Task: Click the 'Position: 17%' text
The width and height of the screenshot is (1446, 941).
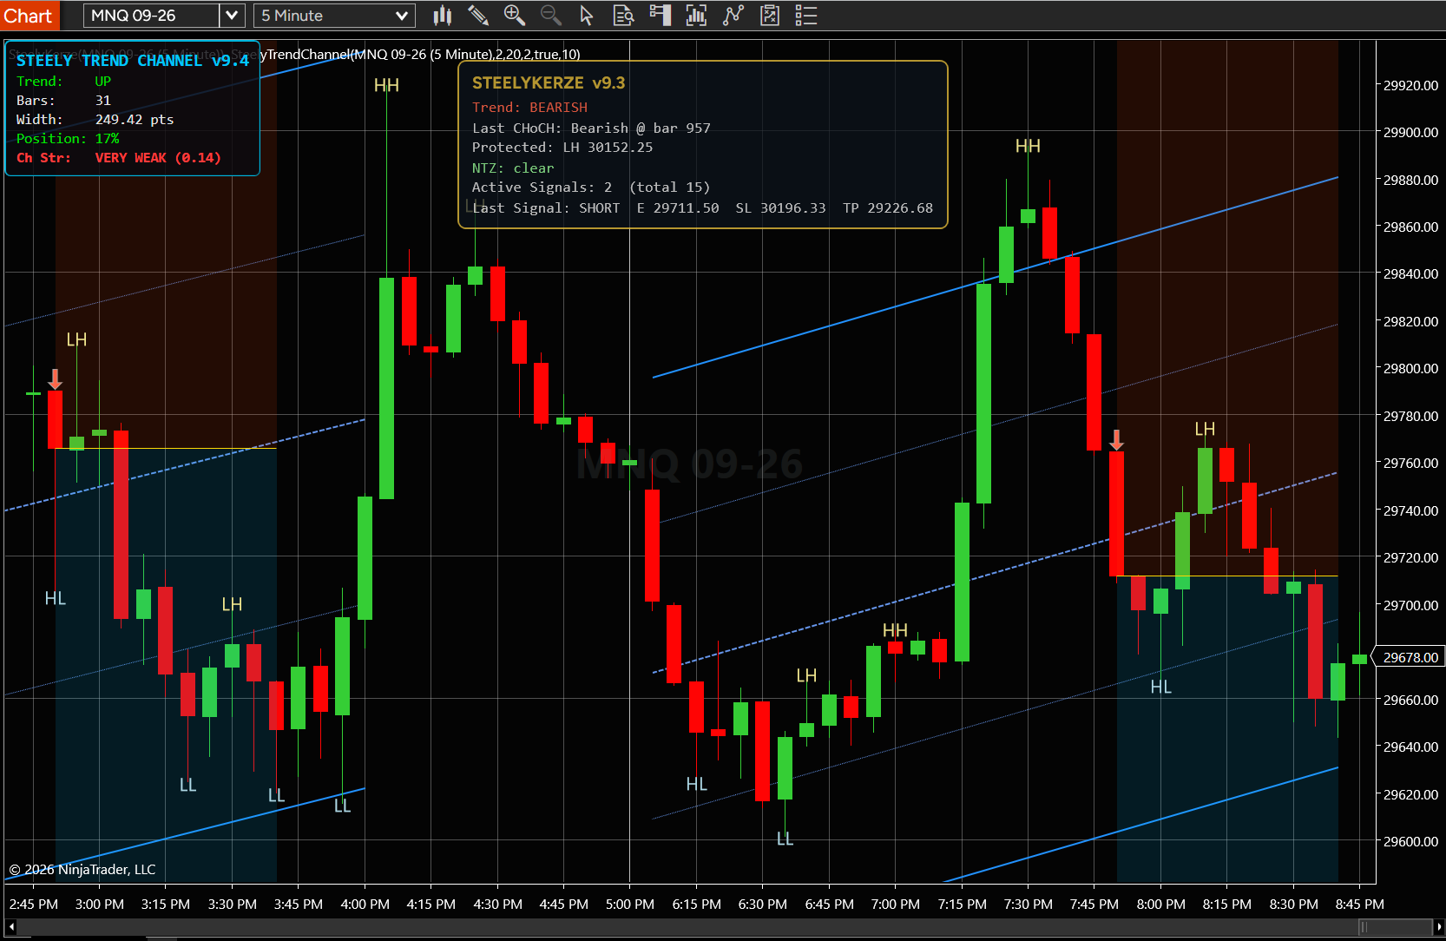Action: click(x=68, y=138)
